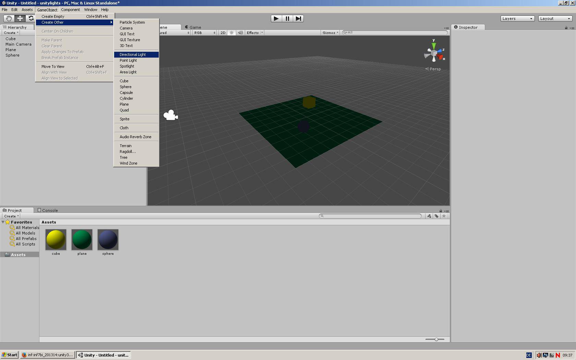
Task: Select the yellow cube material thumbnail
Action: point(56,240)
